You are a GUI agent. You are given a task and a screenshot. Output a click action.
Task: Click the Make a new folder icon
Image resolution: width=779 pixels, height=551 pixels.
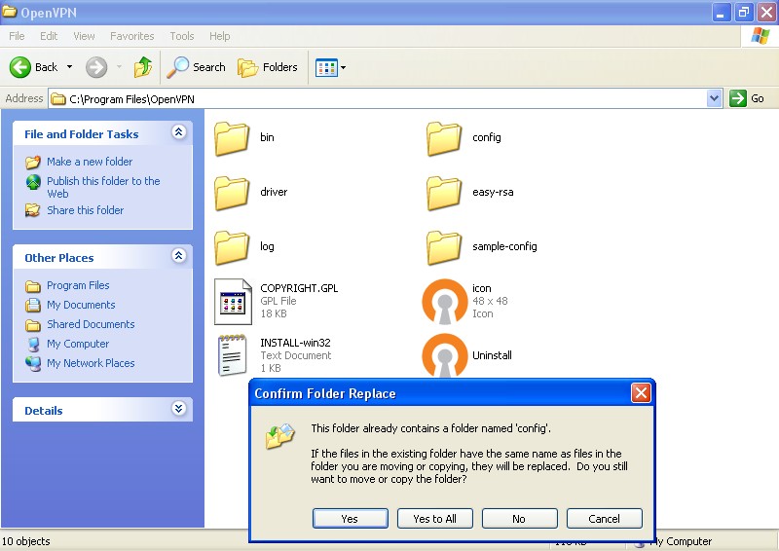tap(33, 162)
